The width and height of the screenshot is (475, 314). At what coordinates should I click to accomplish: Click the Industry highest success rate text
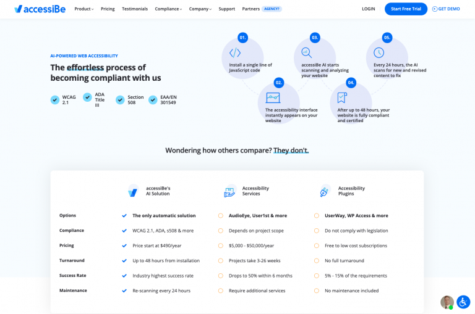(x=163, y=276)
